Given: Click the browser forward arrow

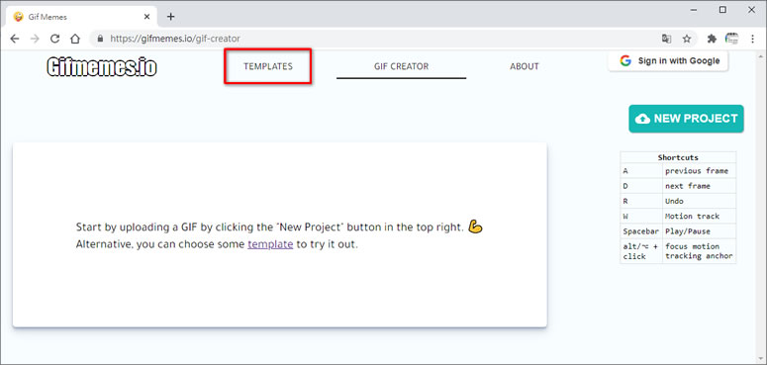Looking at the screenshot, I should [x=35, y=39].
